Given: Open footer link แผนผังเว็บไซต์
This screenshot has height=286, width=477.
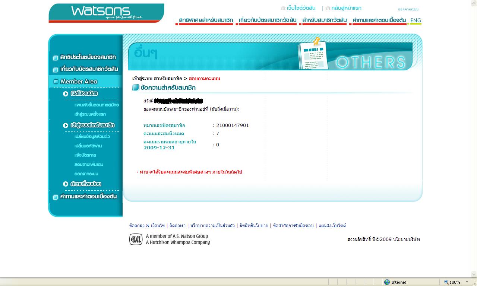Looking at the screenshot, I should [332, 226].
